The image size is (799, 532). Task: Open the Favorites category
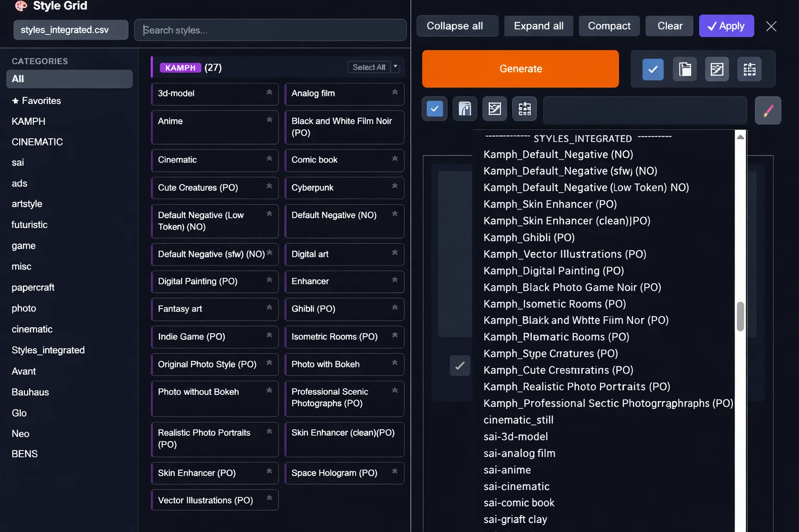(x=36, y=101)
